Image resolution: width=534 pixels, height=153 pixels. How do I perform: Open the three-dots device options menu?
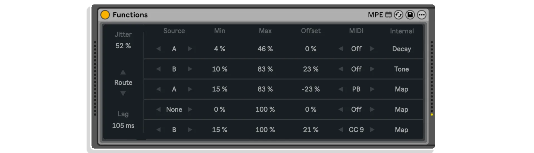[422, 15]
